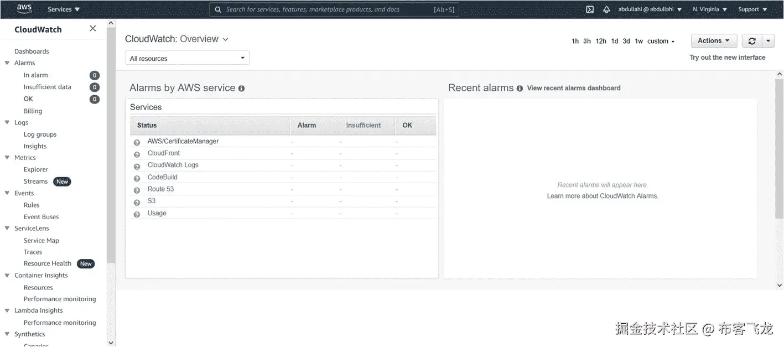The height and width of the screenshot is (347, 784).
Task: Open Billing alarms in sidebar
Action: [x=33, y=111]
